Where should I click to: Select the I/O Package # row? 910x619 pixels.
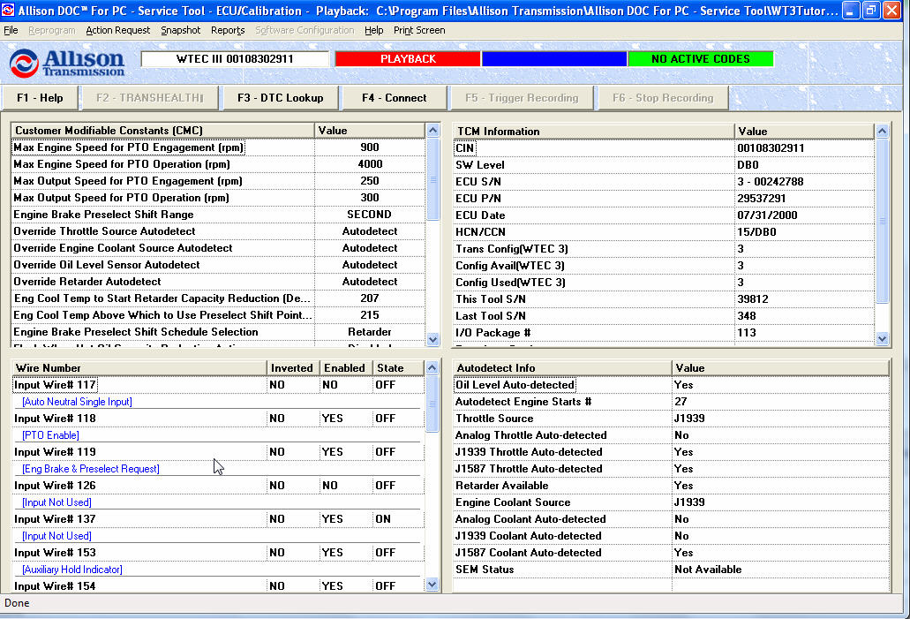point(664,333)
